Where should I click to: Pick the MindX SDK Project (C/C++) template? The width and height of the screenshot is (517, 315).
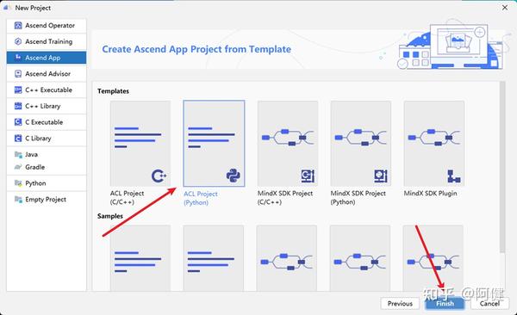coord(288,153)
